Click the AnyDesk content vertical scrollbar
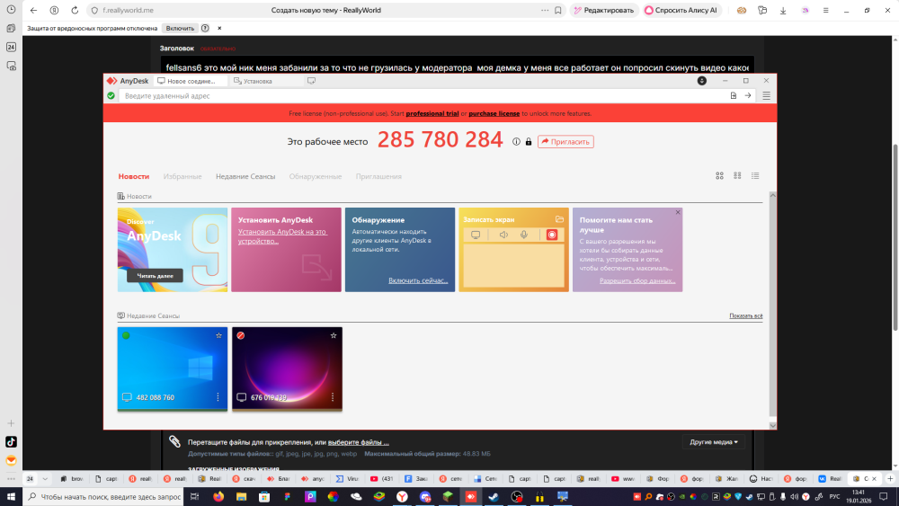This screenshot has height=506, width=899. [772, 309]
